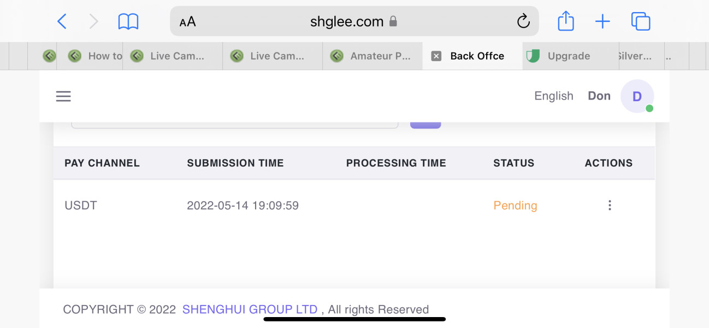The height and width of the screenshot is (328, 709).
Task: Open the English language selector
Action: pyautogui.click(x=553, y=96)
